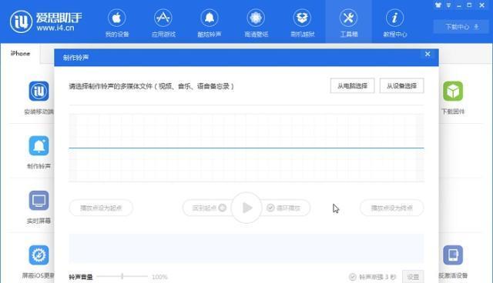Viewport: 493px width, 283px height.
Task: Click the empty waveform display area
Action: pos(246,148)
